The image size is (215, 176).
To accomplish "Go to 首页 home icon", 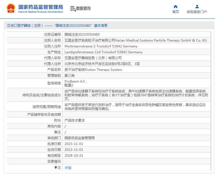I will pyautogui.click(x=176, y=7).
